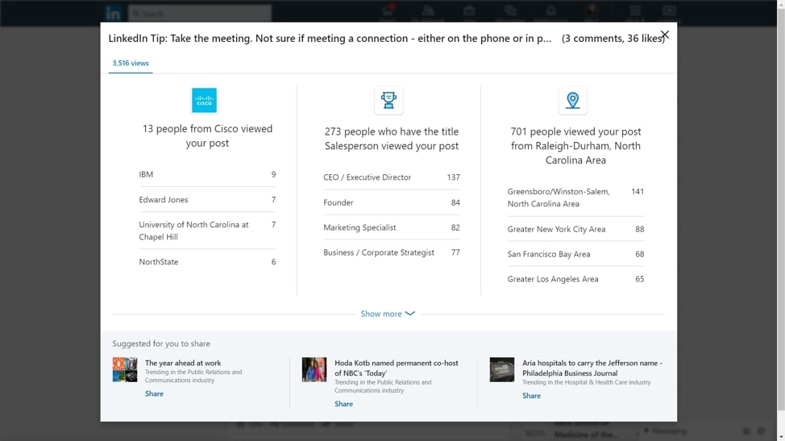Click the LinkedIn Tip post title
This screenshot has height=441, width=785.
coord(330,39)
